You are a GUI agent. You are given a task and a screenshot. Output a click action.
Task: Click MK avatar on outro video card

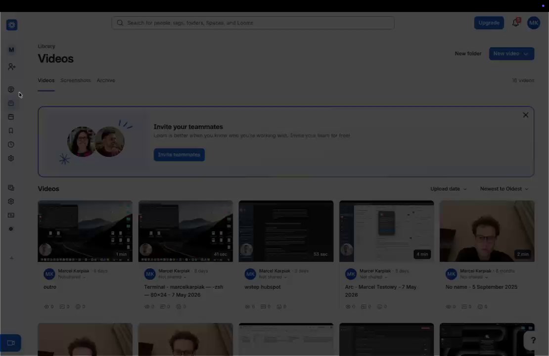point(49,274)
